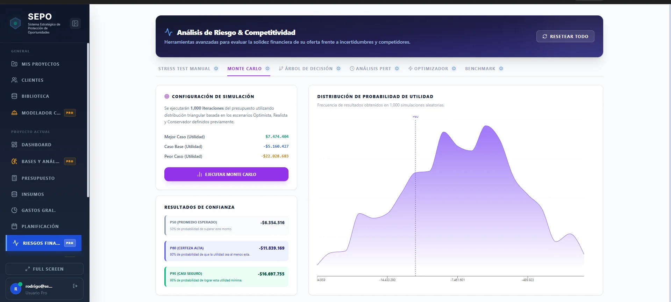The image size is (671, 302).
Task: Click the logout icon beside rodrigo's account
Action: [75, 286]
